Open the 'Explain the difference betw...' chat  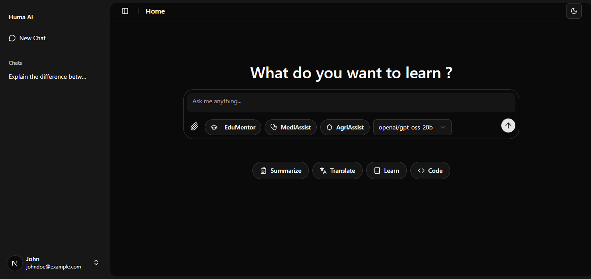click(x=48, y=77)
